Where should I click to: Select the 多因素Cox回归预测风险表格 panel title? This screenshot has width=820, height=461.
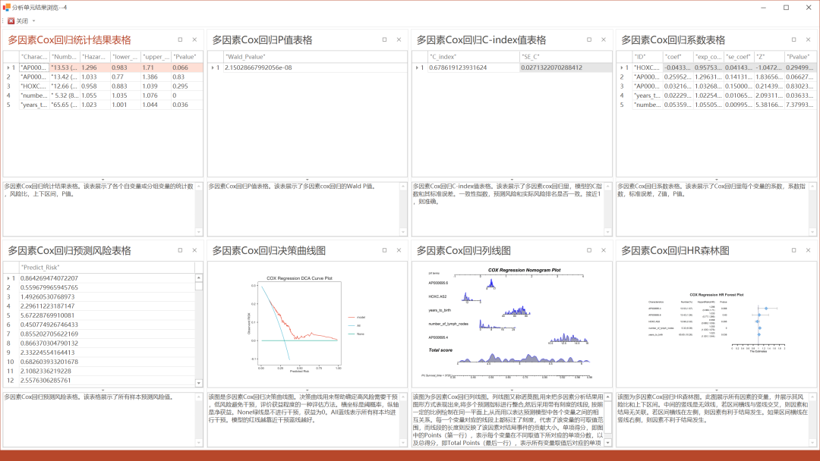click(x=70, y=251)
